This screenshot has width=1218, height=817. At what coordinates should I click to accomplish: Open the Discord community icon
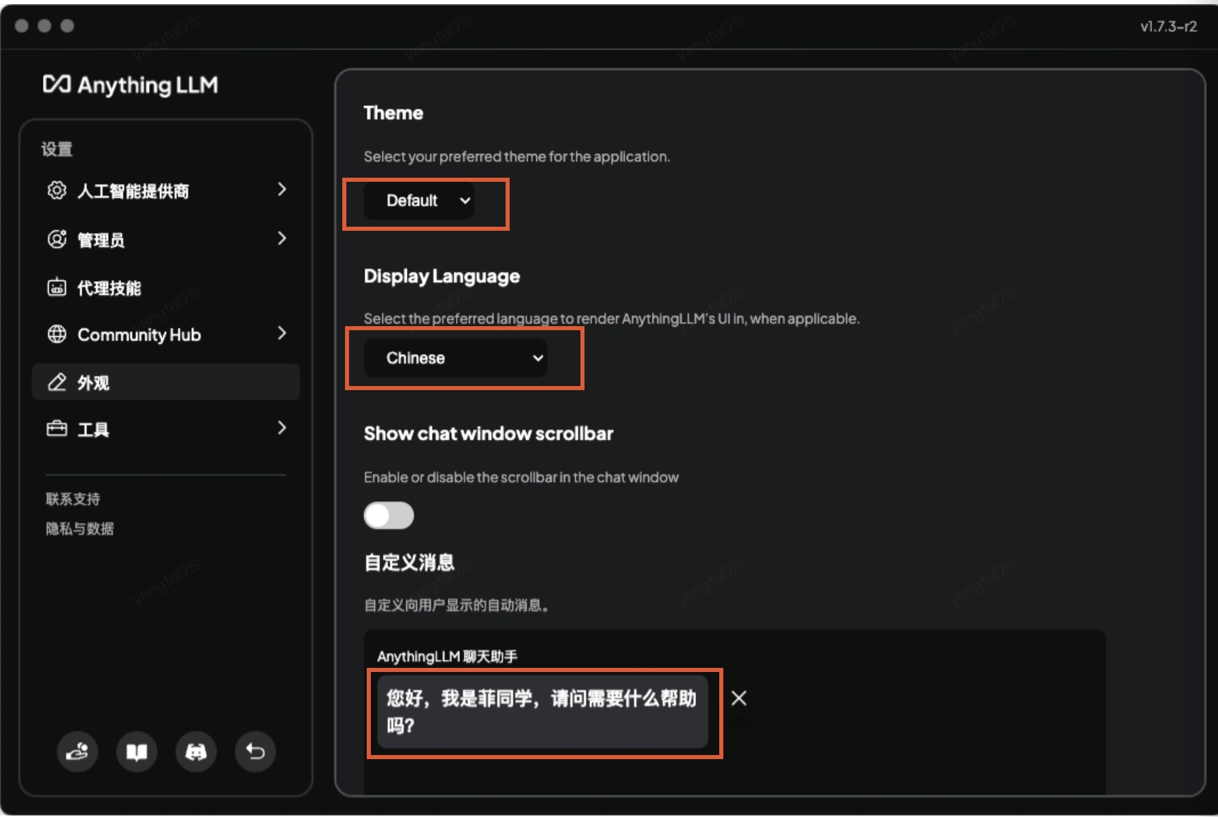pyautogui.click(x=196, y=752)
